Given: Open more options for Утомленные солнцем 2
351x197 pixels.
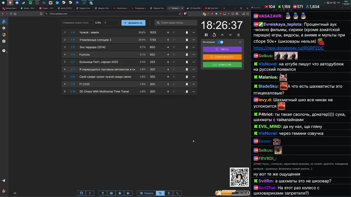Looking at the screenshot, I should tap(194, 40).
